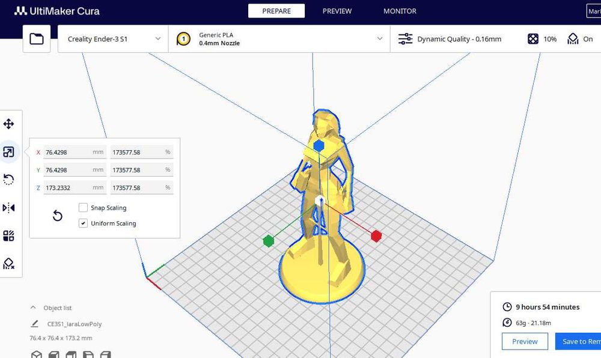
Task: Disable Uniform Scaling checkbox
Action: 83,223
